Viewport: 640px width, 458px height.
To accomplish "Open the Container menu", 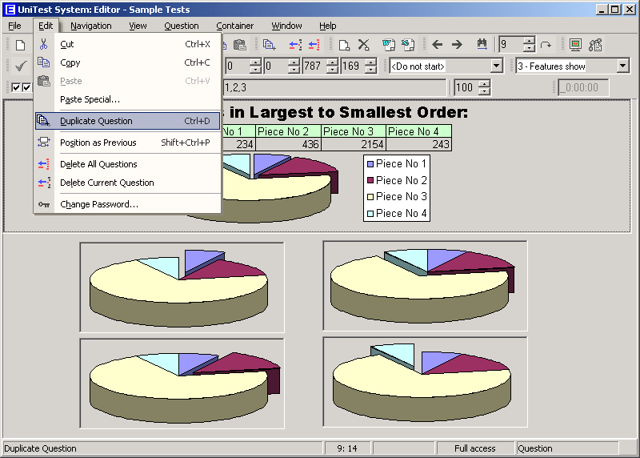I will pos(234,26).
